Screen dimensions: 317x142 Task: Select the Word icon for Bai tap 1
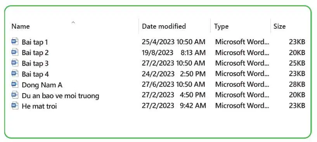pyautogui.click(x=15, y=42)
